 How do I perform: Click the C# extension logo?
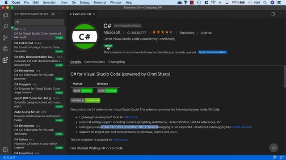tap(84, 36)
